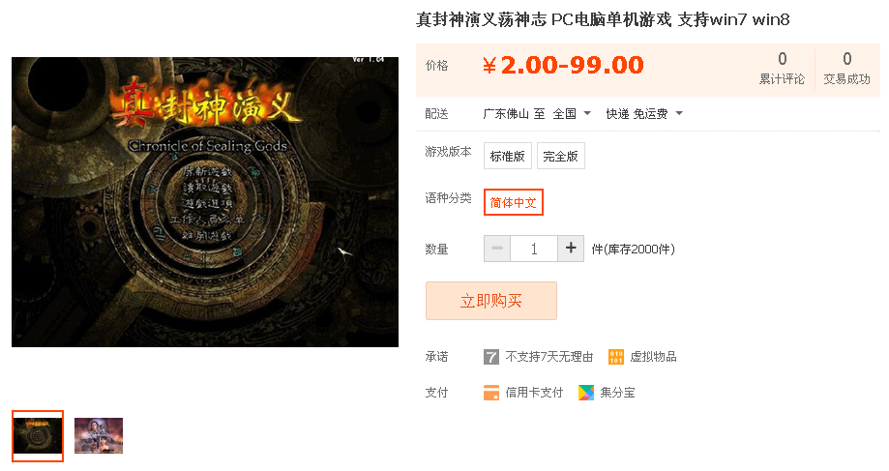Click the 不支持7天无理由 promise text

[548, 357]
